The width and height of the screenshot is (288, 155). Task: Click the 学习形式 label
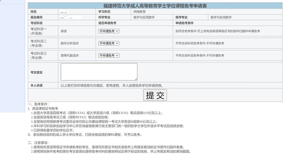(104, 11)
